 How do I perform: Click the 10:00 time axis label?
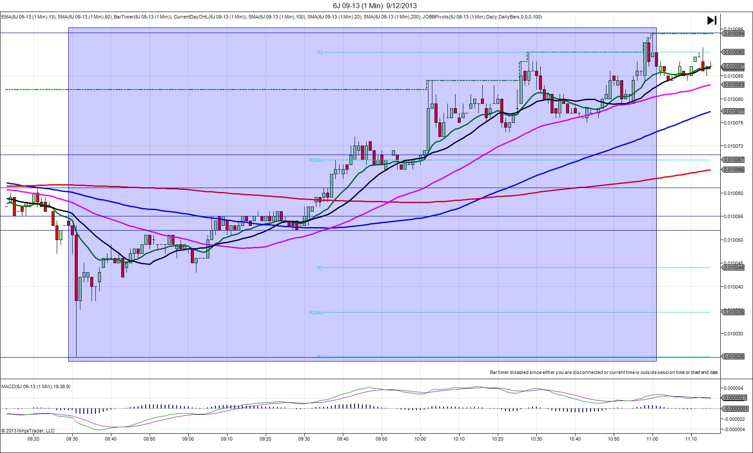coord(420,439)
